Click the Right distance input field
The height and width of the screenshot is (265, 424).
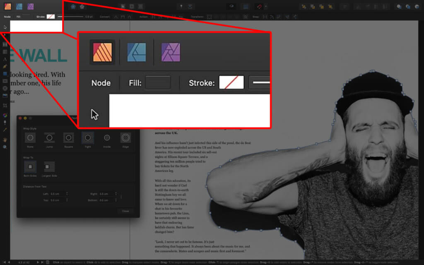(x=104, y=193)
